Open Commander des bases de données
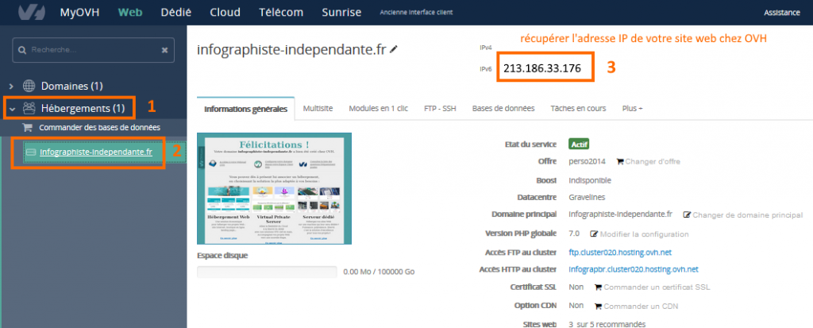 [99, 127]
